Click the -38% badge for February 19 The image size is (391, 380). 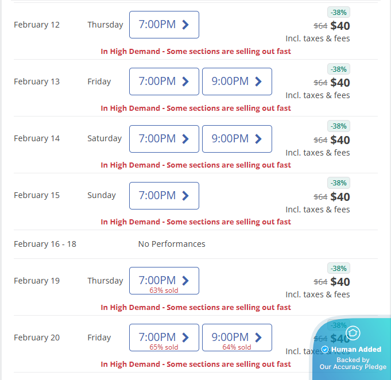click(339, 268)
